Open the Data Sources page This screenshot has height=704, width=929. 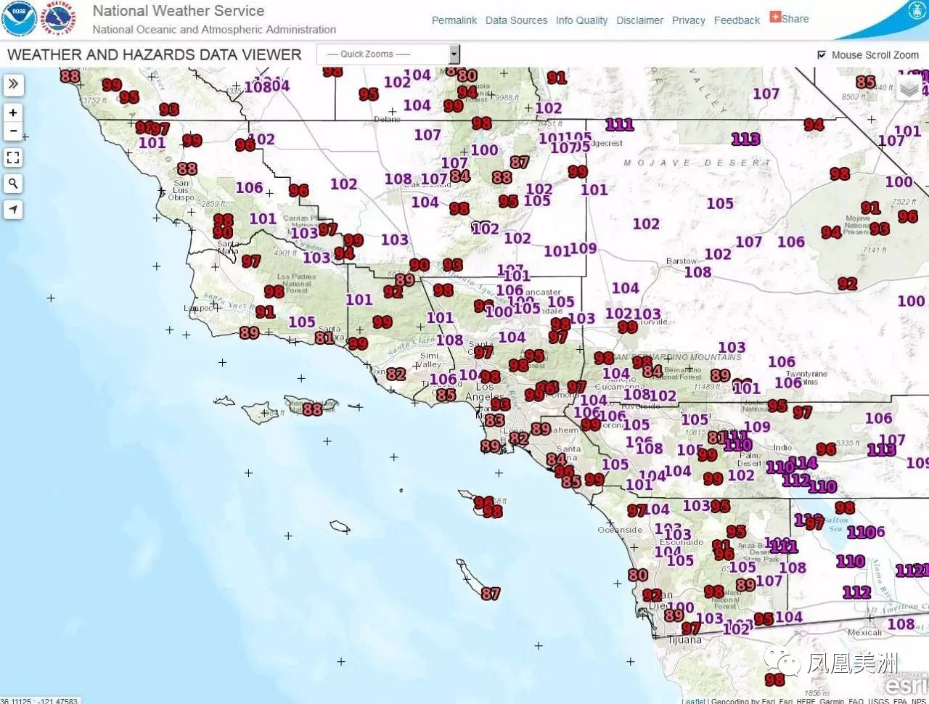pyautogui.click(x=516, y=20)
